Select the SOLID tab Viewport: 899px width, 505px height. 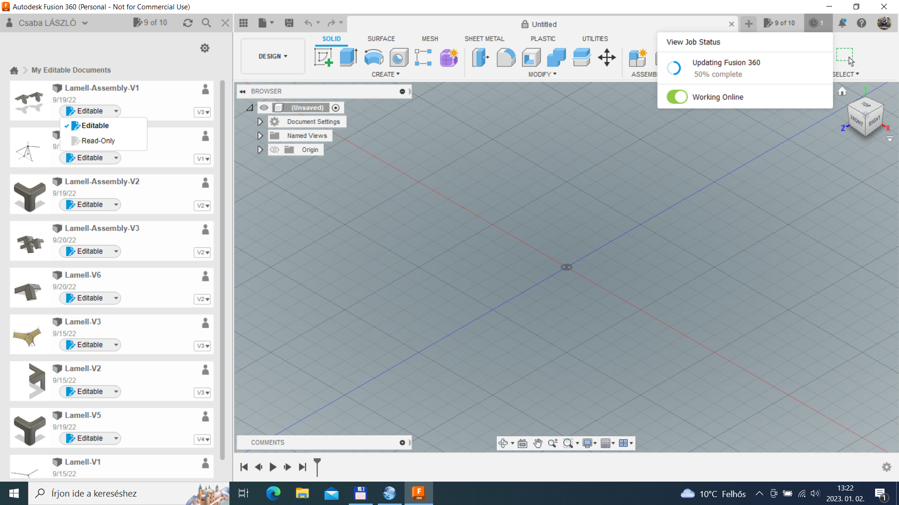tap(331, 39)
